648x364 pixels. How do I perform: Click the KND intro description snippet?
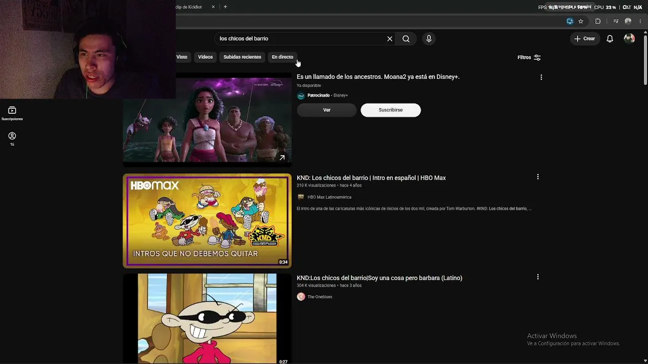click(414, 209)
